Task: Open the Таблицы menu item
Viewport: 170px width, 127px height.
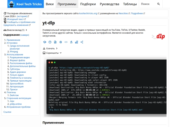Action: (x=130, y=4)
